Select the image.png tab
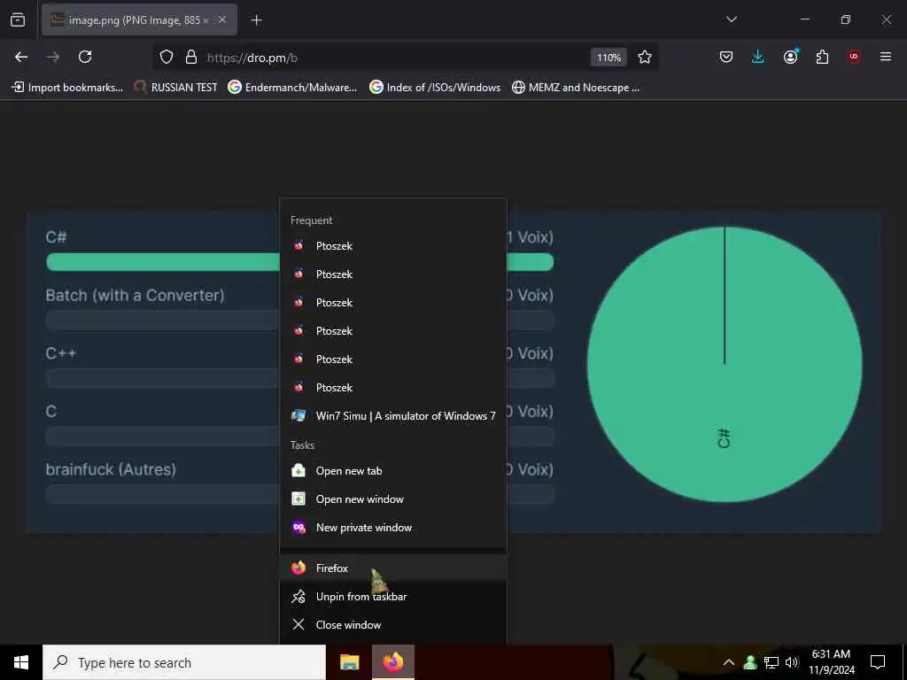Screen dimensions: 907x680 139,19
